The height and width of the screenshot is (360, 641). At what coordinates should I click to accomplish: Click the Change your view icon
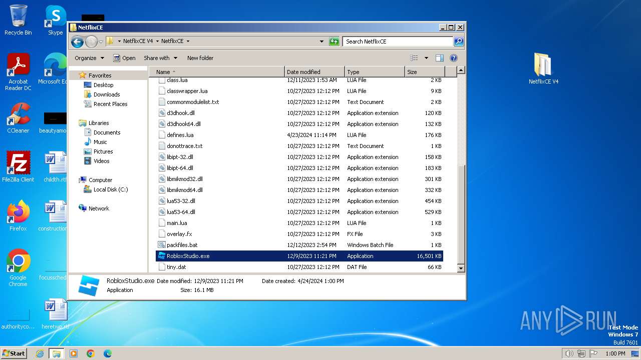414,58
